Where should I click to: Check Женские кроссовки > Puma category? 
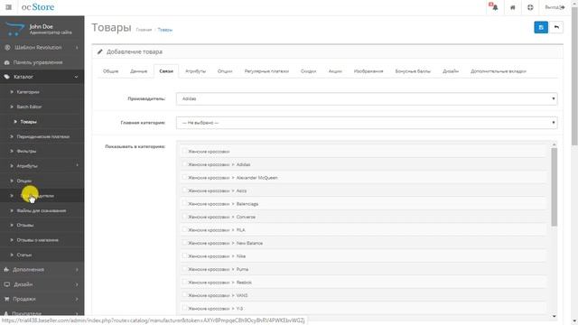point(184,269)
